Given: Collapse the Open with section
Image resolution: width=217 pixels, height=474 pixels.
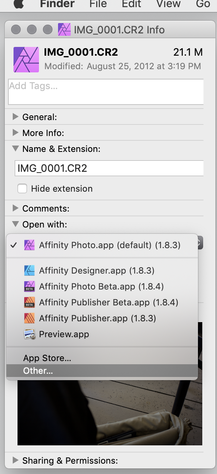Looking at the screenshot, I should [x=15, y=224].
